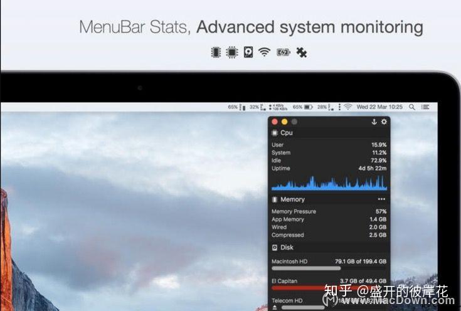Open Spotlight search magnifier in menu bar

click(412, 107)
